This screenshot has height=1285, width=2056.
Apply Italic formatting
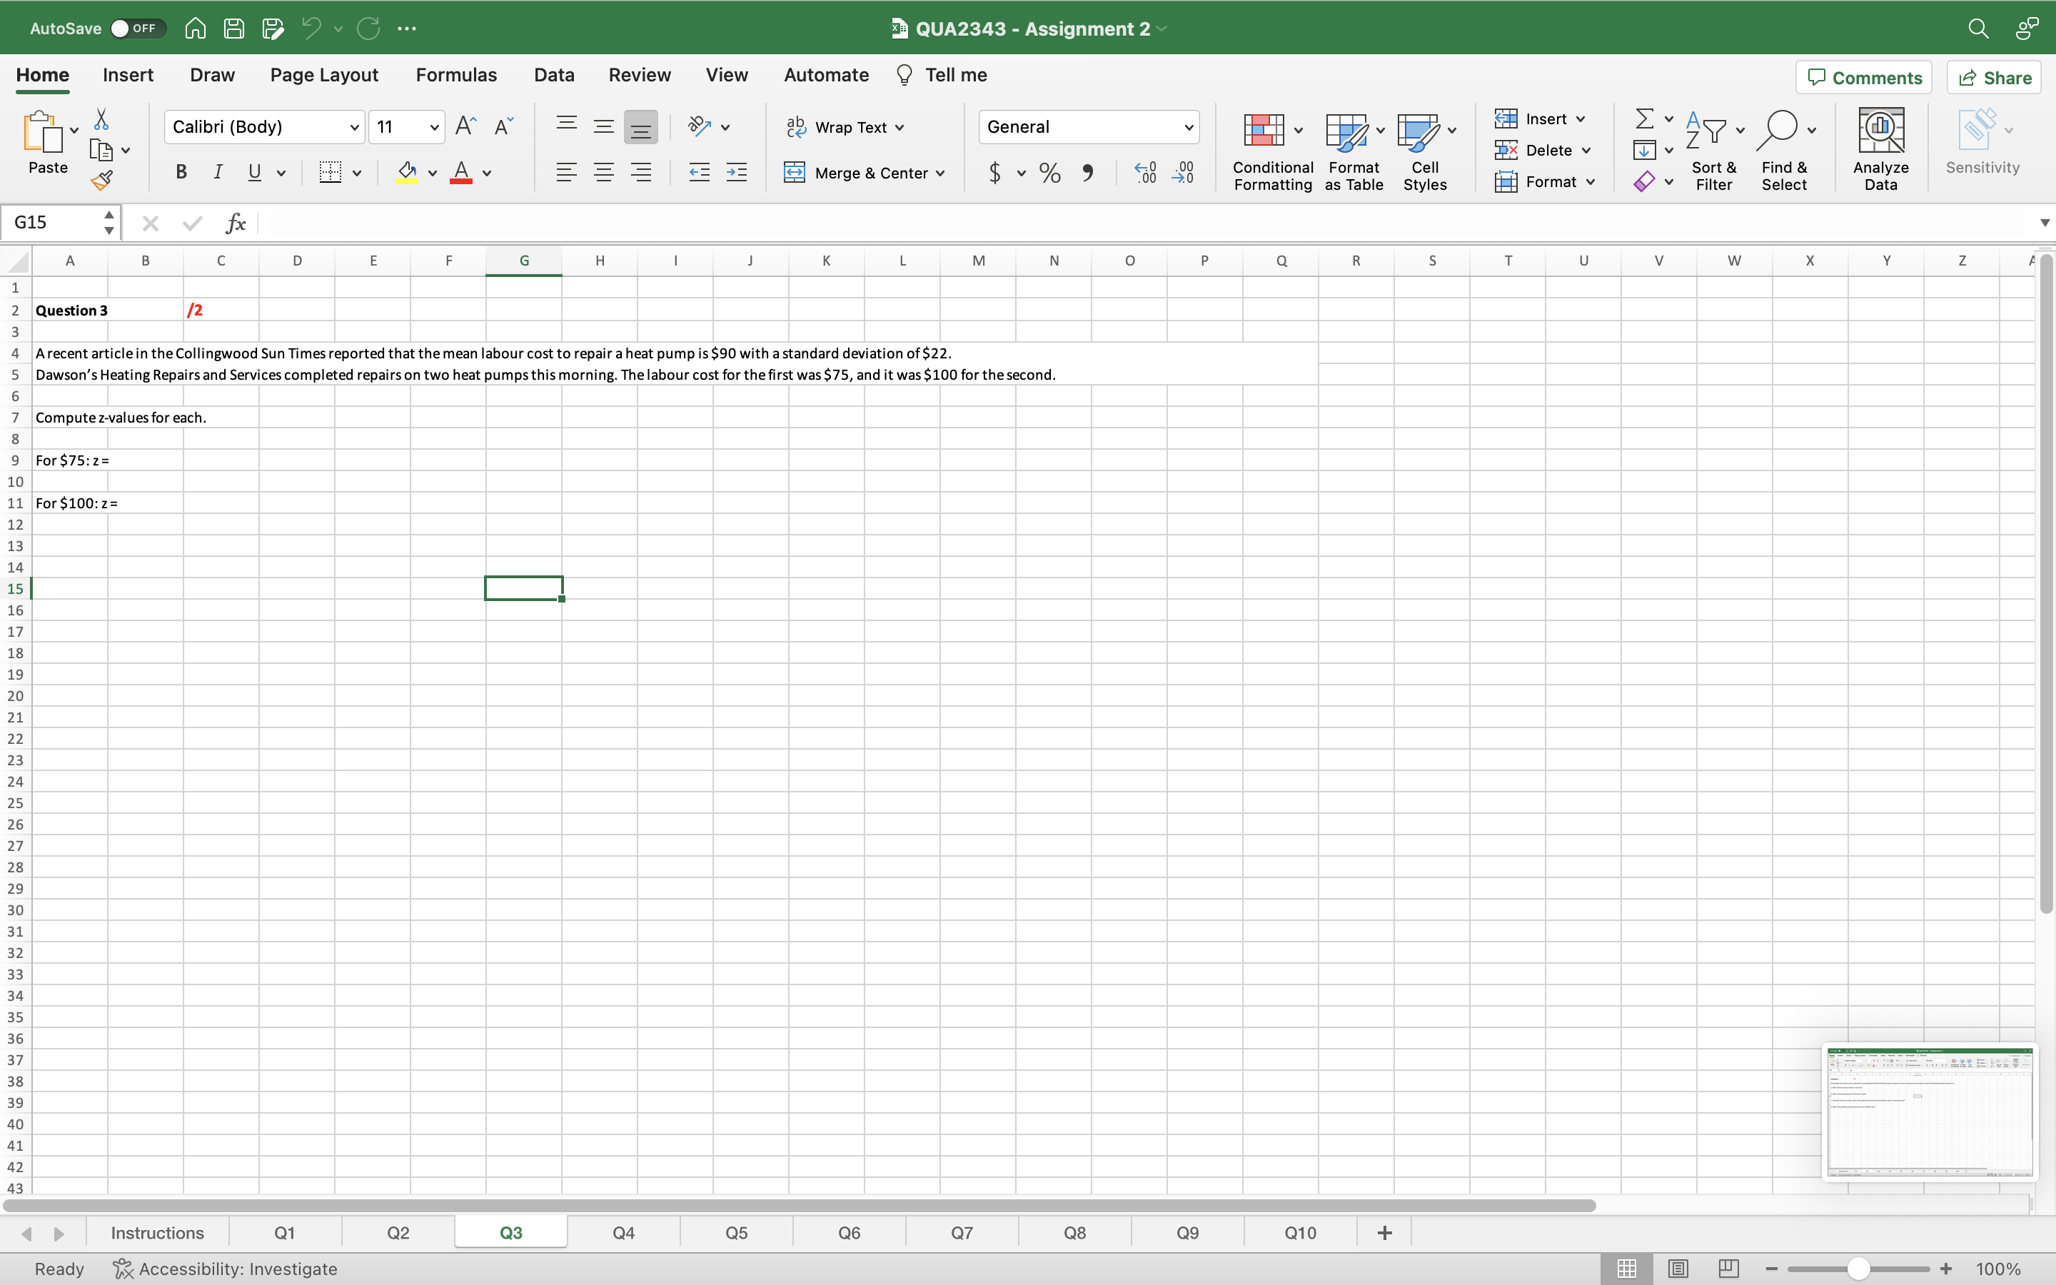[218, 173]
